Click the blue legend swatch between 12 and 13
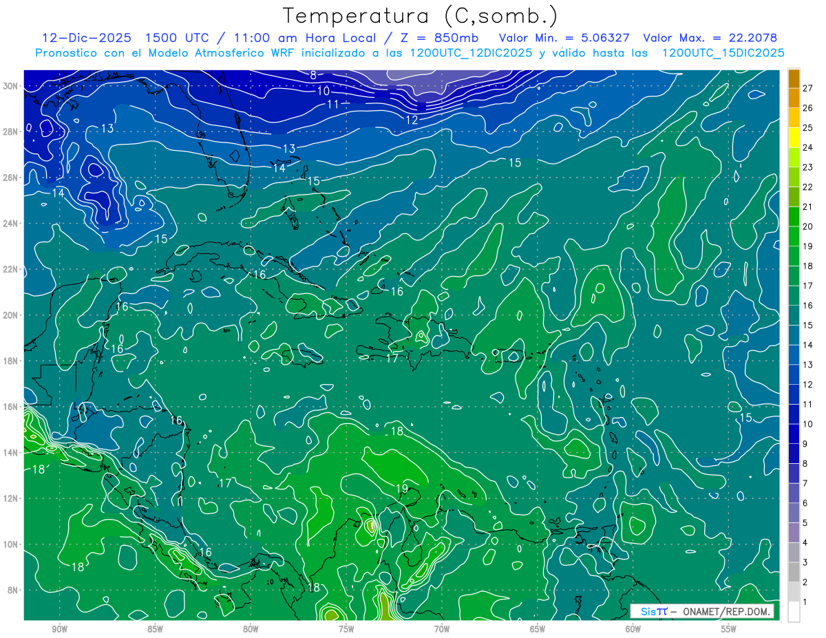Image resolution: width=826 pixels, height=638 pixels. [794, 374]
